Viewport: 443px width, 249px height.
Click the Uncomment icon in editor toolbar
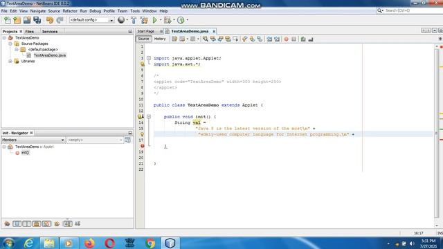(311, 39)
